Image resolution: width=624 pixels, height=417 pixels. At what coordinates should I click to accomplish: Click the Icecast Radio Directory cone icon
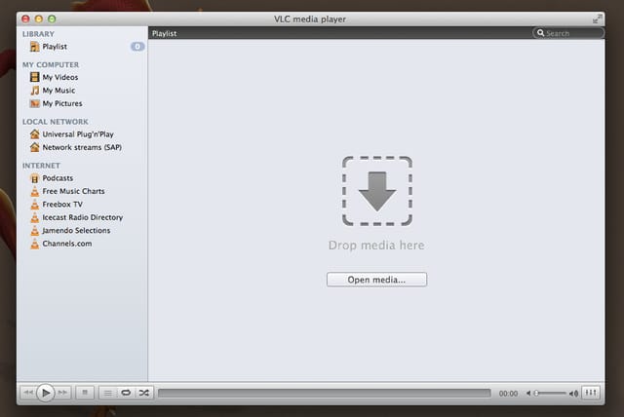click(x=35, y=217)
